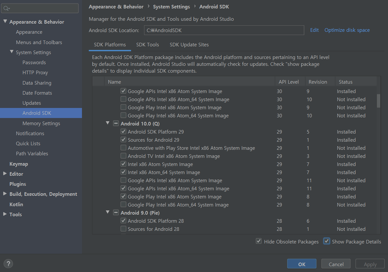Collapse the Android 10.0 (Q) package group
Screen dimensions: 388x272
coord(108,123)
